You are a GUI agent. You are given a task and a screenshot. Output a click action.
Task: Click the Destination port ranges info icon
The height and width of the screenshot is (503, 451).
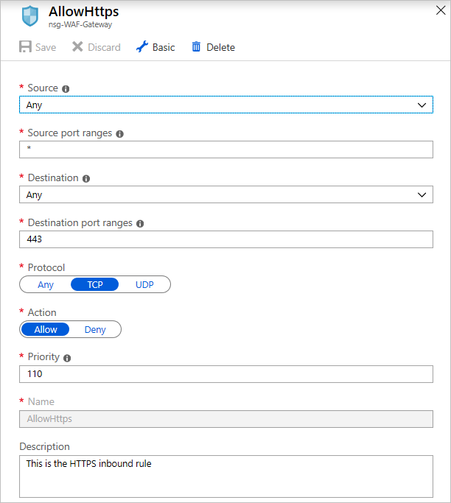[x=140, y=224]
